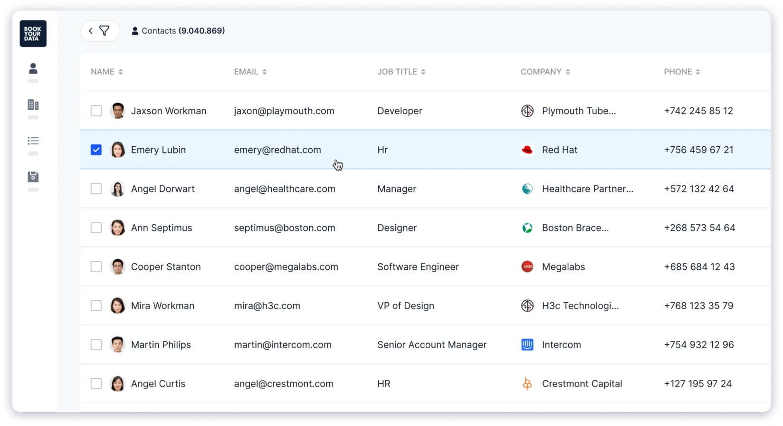Click phone number +742 245 85 12
Screen dimensions: 783x426
coord(698,111)
